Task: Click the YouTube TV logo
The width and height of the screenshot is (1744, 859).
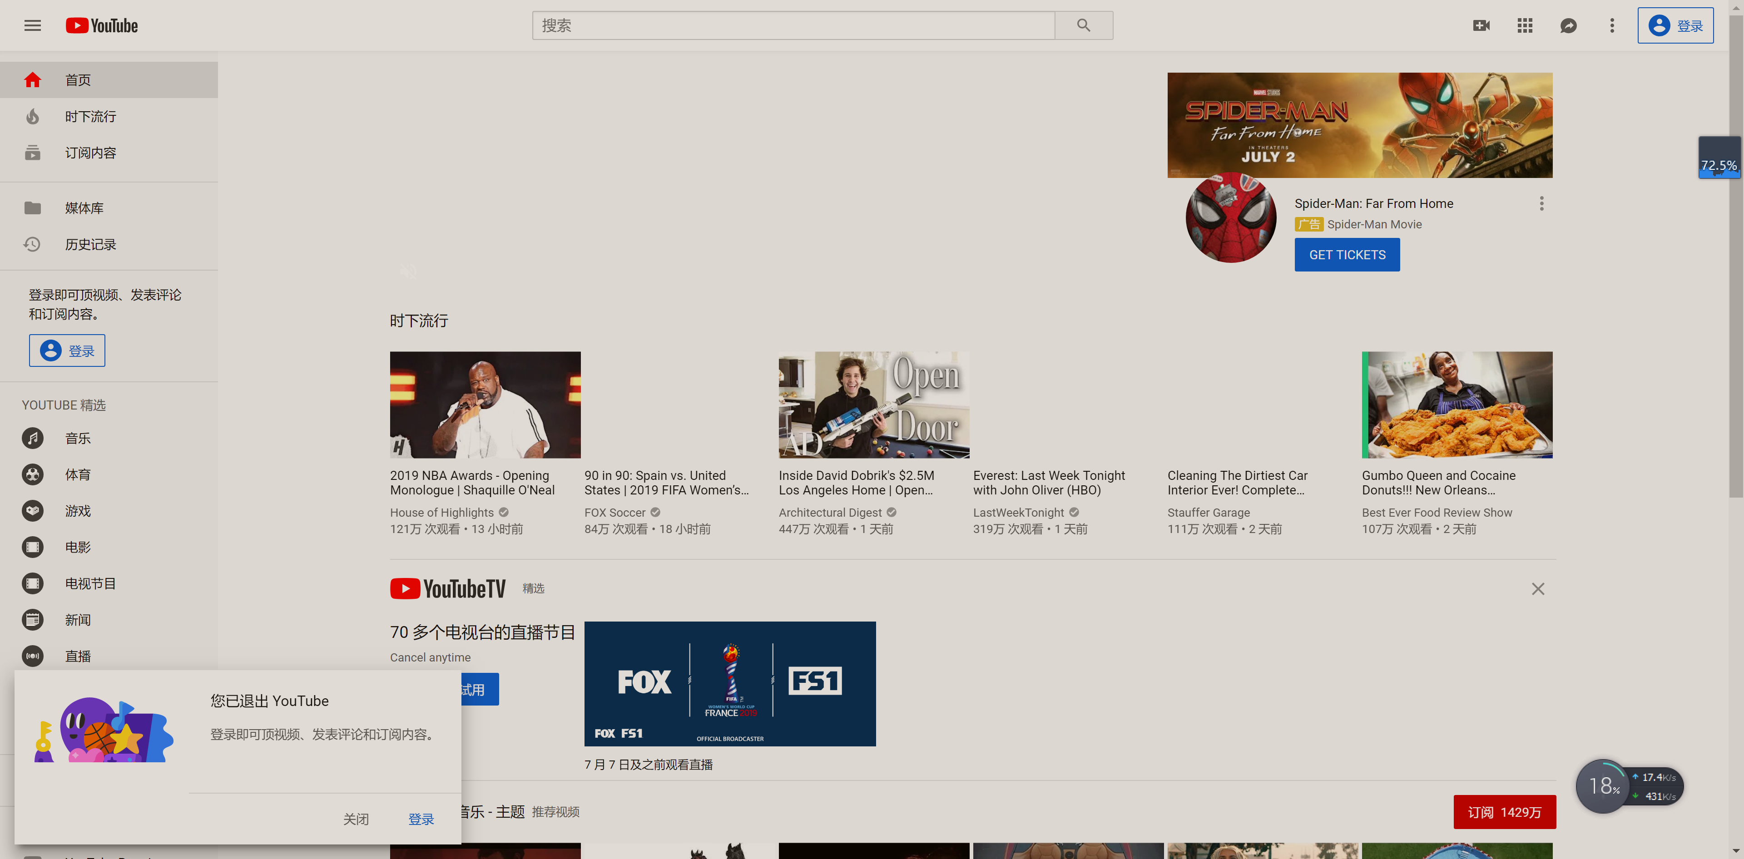Action: [x=447, y=589]
